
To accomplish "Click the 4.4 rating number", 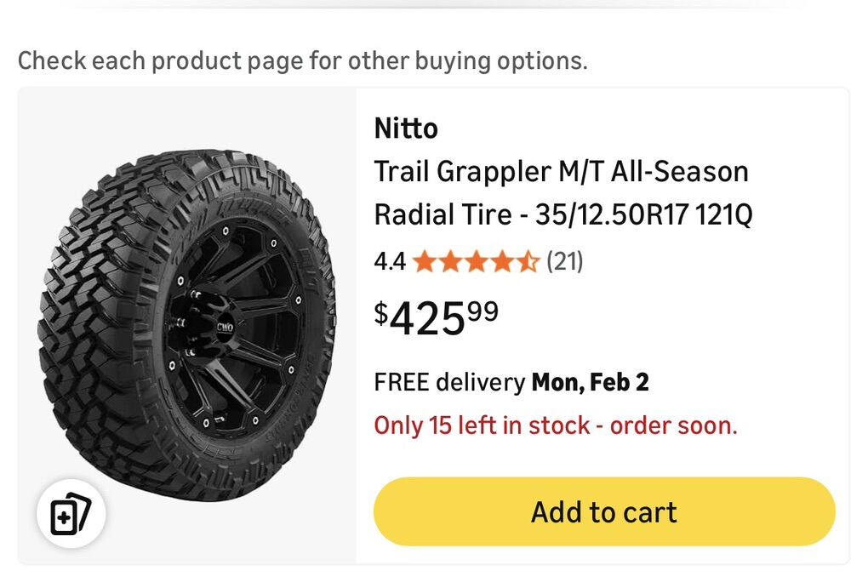I will (x=390, y=262).
